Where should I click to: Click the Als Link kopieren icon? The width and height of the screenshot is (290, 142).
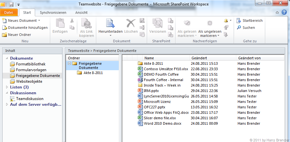[87, 23]
